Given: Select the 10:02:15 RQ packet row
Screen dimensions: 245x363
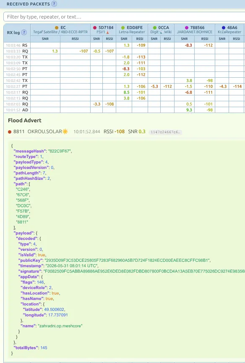Looking at the screenshot, I should click(124, 98).
